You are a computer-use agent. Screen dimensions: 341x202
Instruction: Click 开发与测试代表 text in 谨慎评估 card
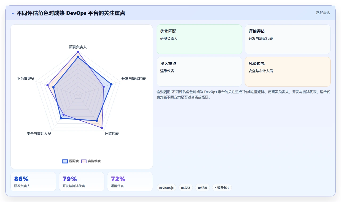pyautogui.click(x=261, y=38)
